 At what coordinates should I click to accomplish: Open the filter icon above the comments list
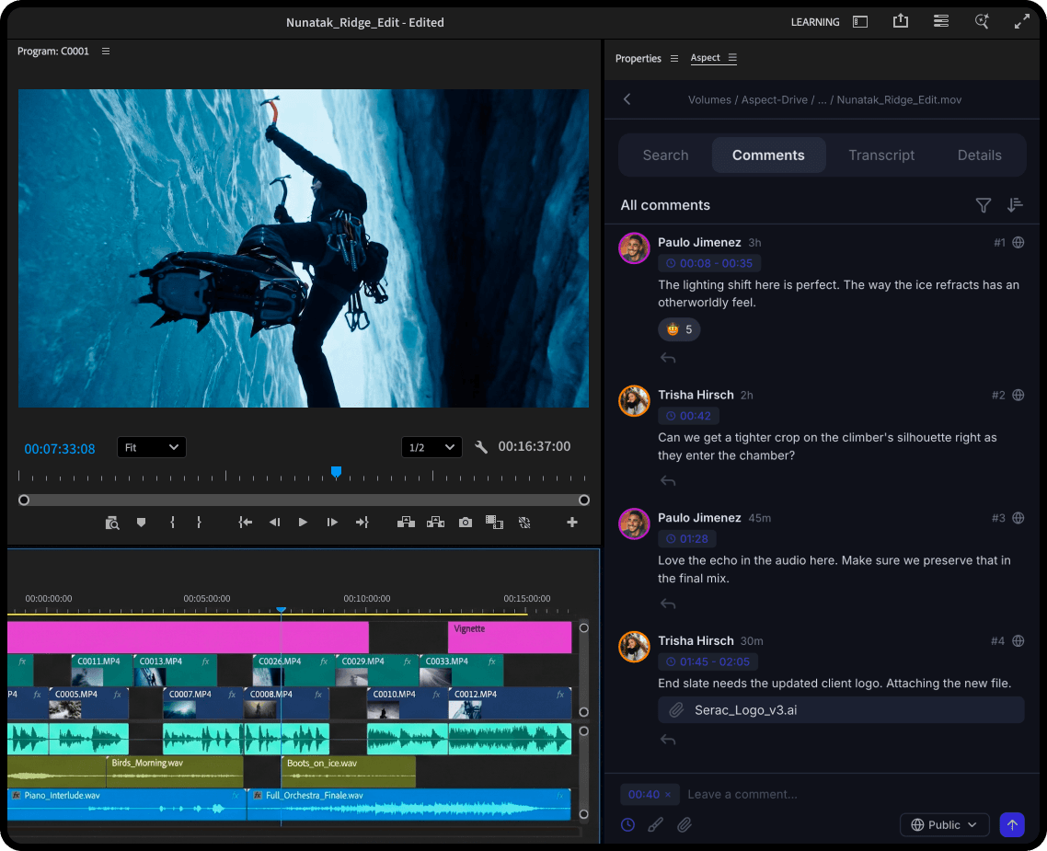(983, 205)
